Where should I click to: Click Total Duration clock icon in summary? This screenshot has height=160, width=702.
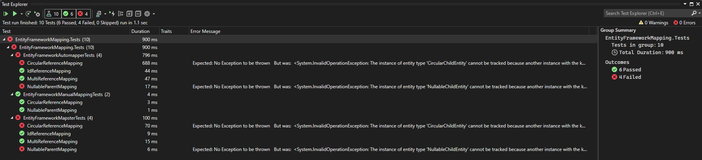click(614, 53)
